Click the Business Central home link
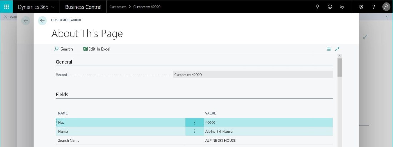The image size is (393, 147). (83, 7)
